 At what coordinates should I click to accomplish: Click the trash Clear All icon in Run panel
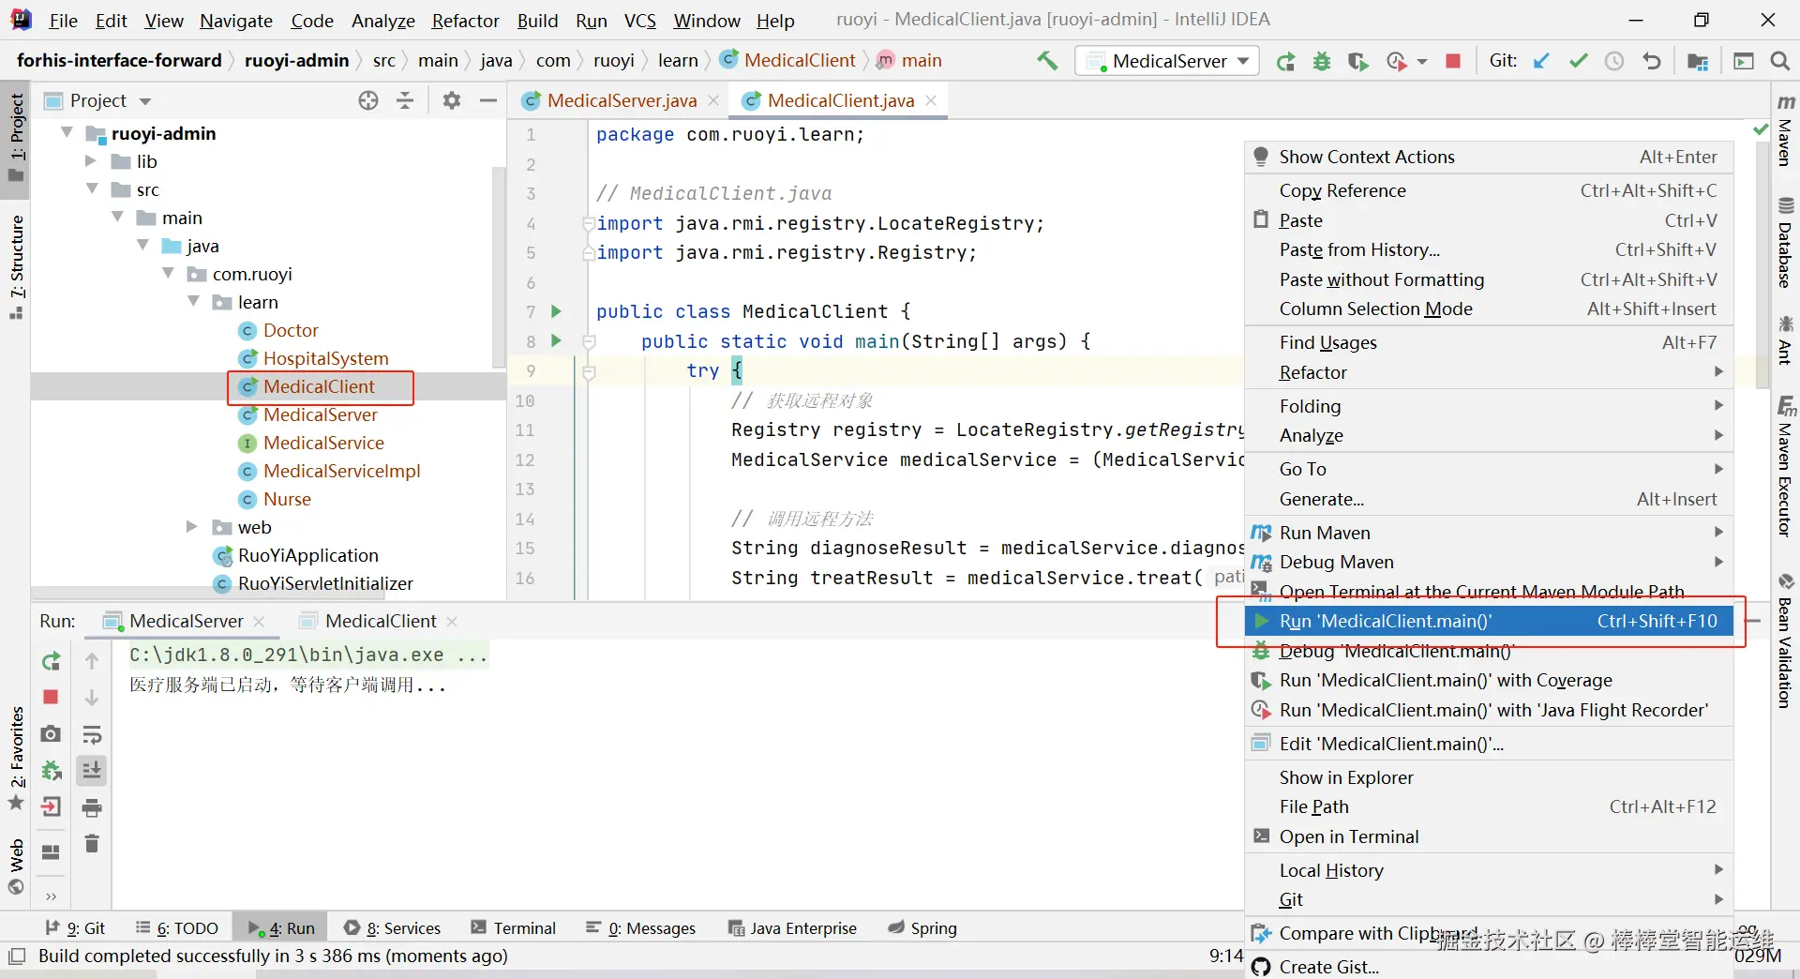click(92, 844)
